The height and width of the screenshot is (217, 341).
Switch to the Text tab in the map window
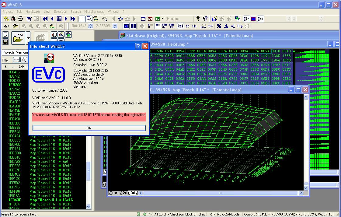point(114,193)
